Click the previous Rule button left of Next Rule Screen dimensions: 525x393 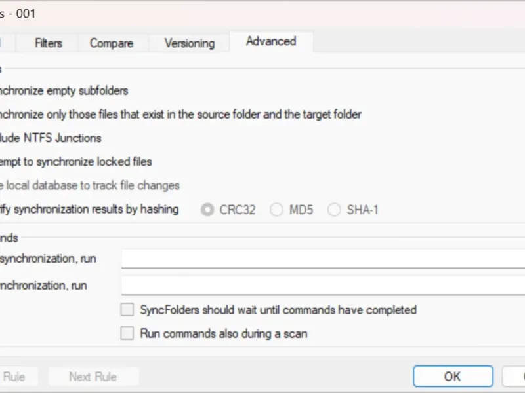(16, 377)
